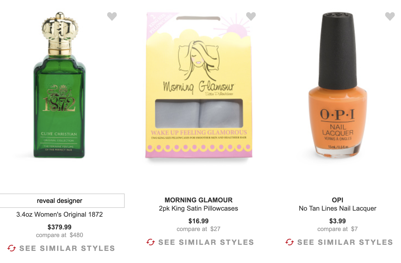Click red refresh icon under OPI lacquer
The height and width of the screenshot is (263, 401).
(x=290, y=242)
